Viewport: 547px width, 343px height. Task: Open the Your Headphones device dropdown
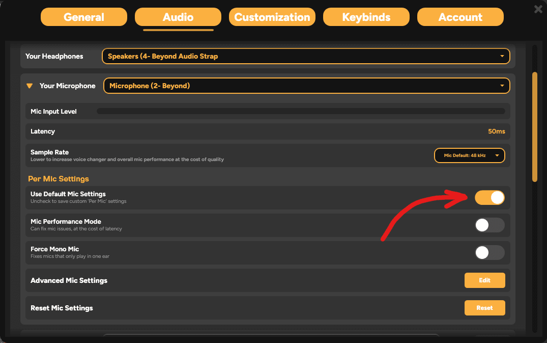[306, 56]
